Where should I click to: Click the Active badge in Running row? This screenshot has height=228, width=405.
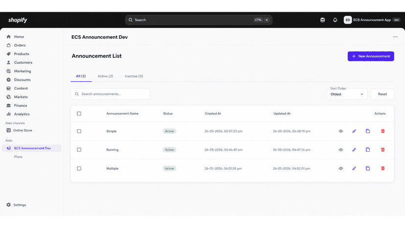coord(169,150)
